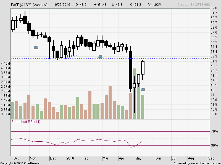Click the dashed pink RSI threshold line

tap(110, 139)
